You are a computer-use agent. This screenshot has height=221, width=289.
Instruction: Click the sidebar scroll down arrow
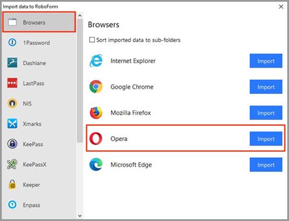80,216
